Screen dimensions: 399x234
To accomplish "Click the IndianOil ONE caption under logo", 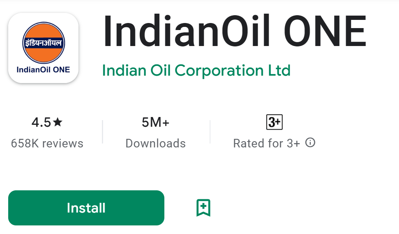I will pyautogui.click(x=43, y=70).
